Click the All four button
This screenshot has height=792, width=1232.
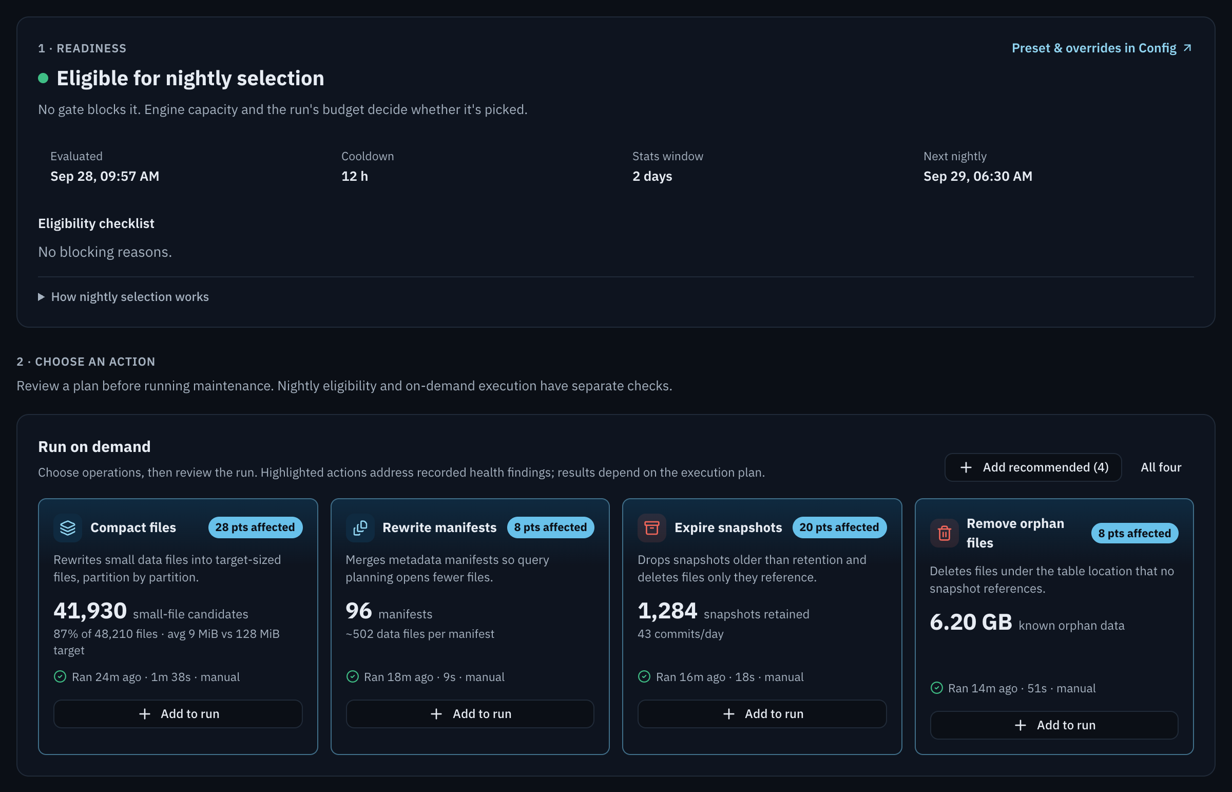[x=1161, y=467]
